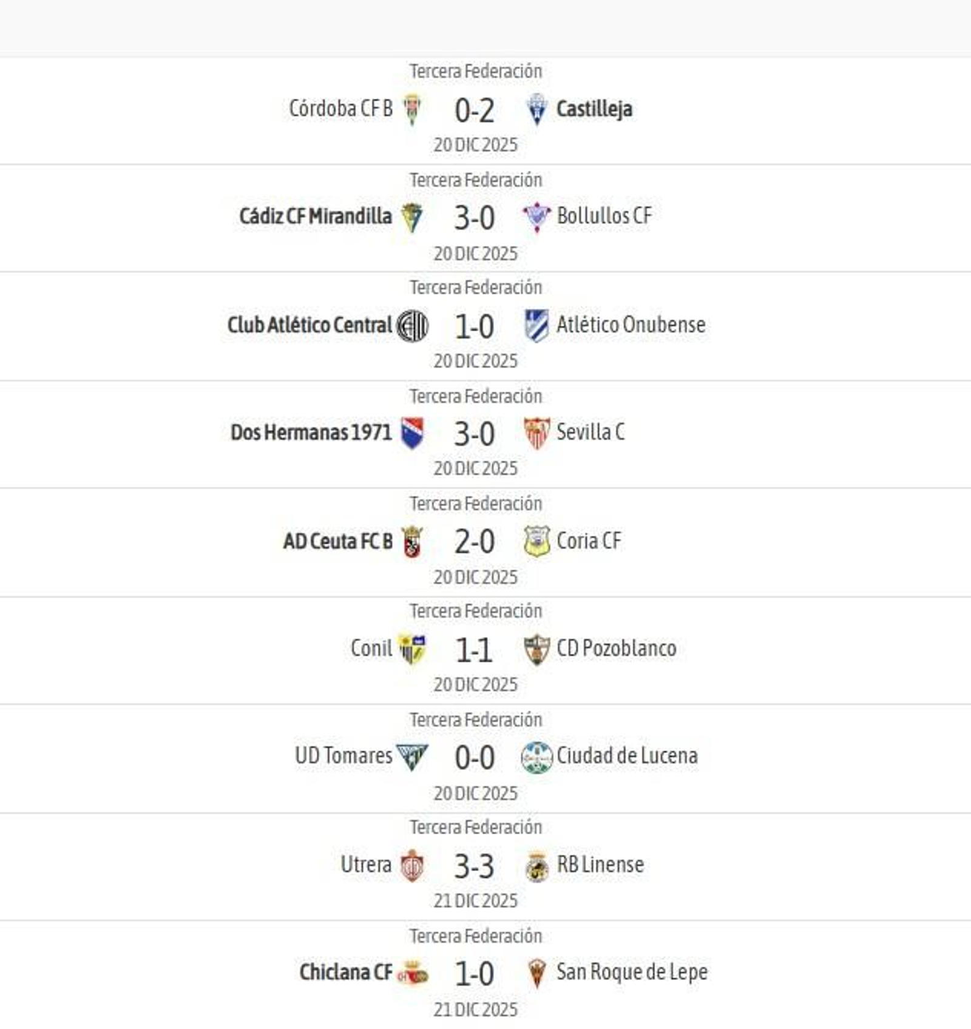Click the San Roque de Lepe crest
This screenshot has width=971, height=1029.
[x=538, y=971]
